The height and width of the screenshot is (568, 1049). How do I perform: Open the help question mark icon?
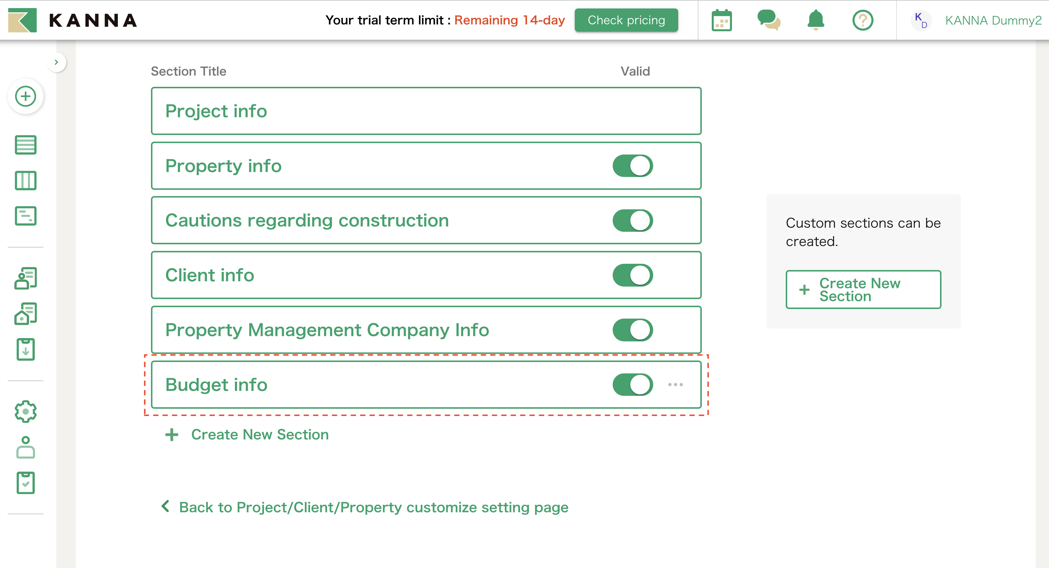pyautogui.click(x=862, y=20)
